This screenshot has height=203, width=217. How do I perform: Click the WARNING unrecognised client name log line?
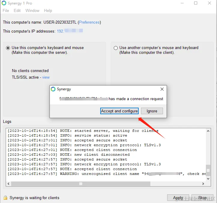[x=107, y=174]
